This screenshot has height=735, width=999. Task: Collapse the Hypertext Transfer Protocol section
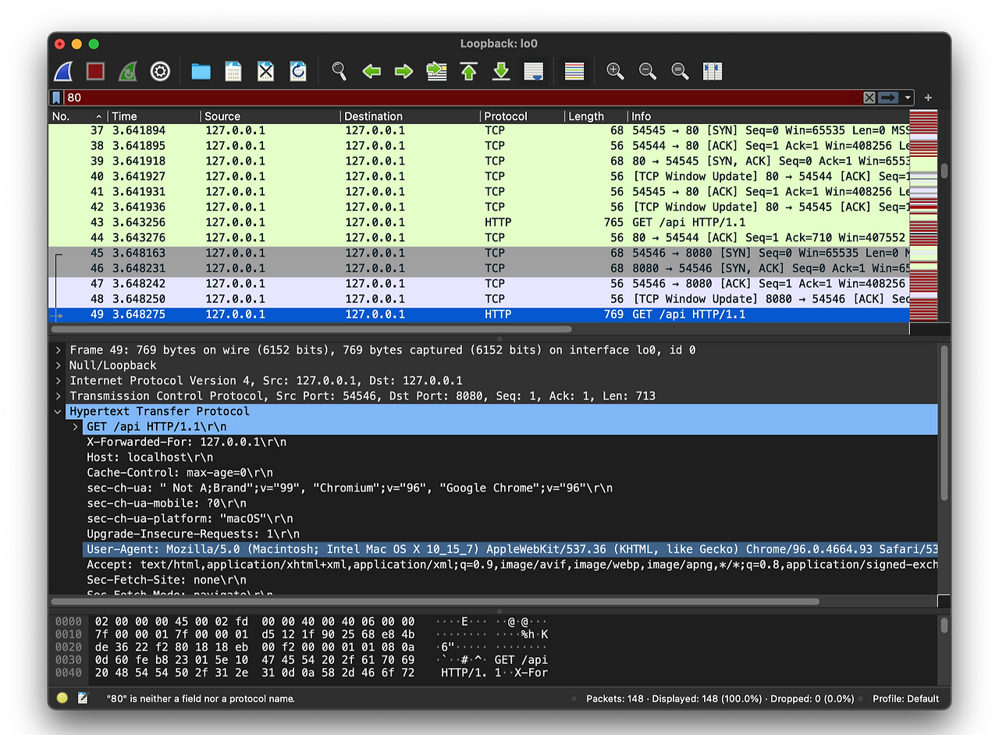pyautogui.click(x=58, y=410)
